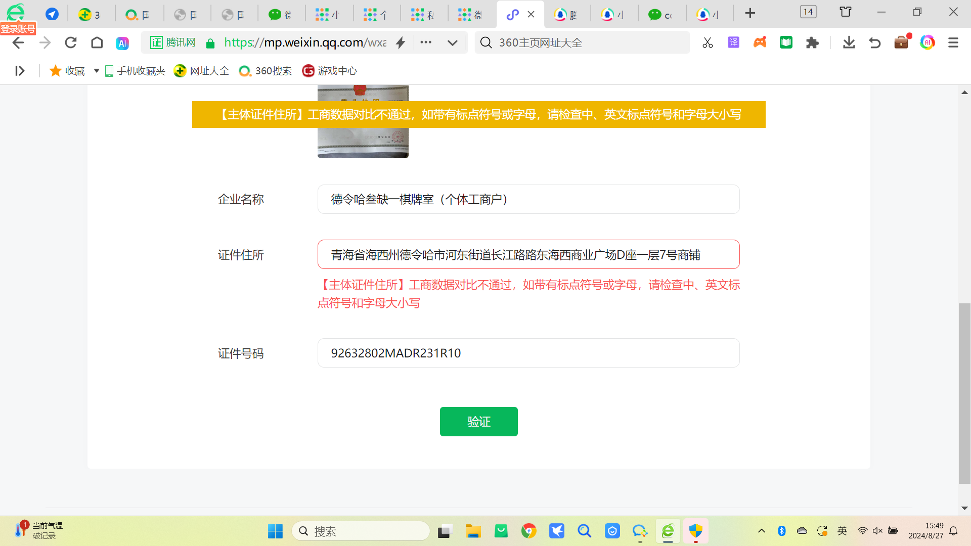Open the translate extension icon
The height and width of the screenshot is (546, 971).
pos(733,43)
